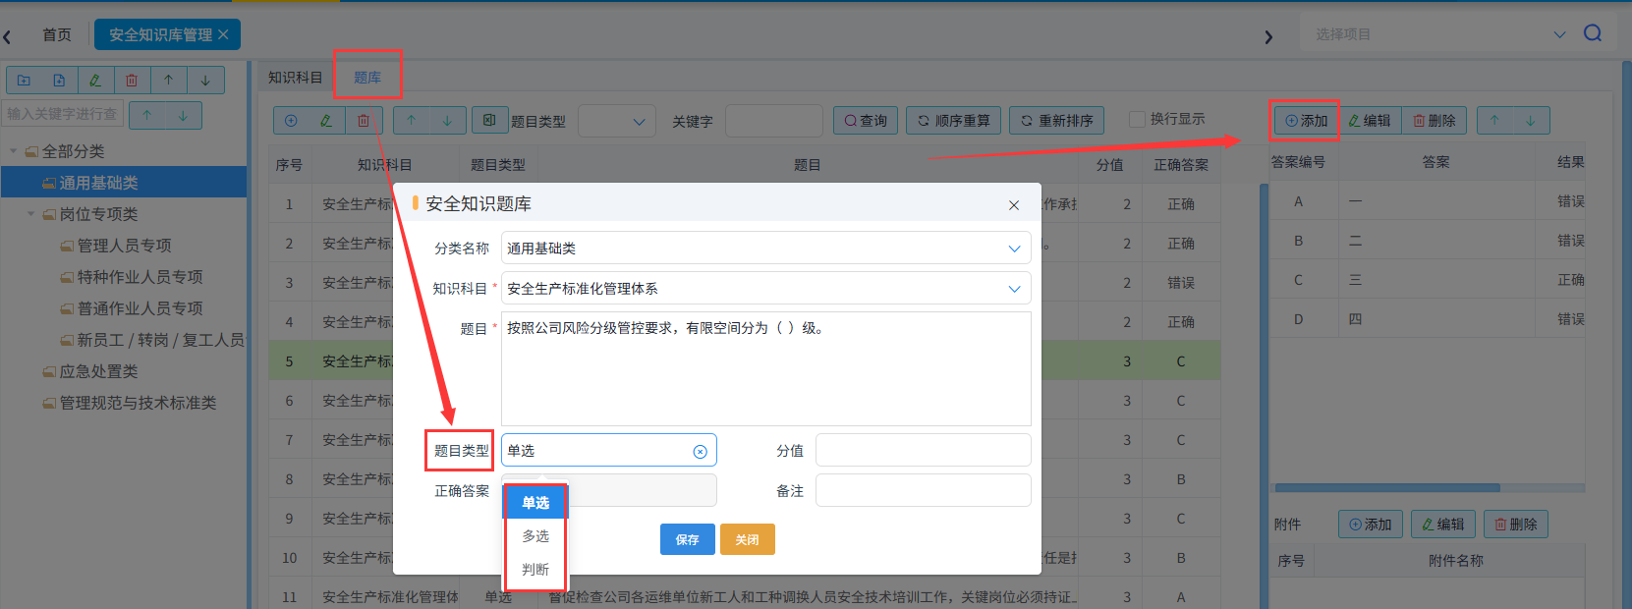1632x609 pixels.
Task: Jump to previous search match in category tree
Action: click(146, 115)
